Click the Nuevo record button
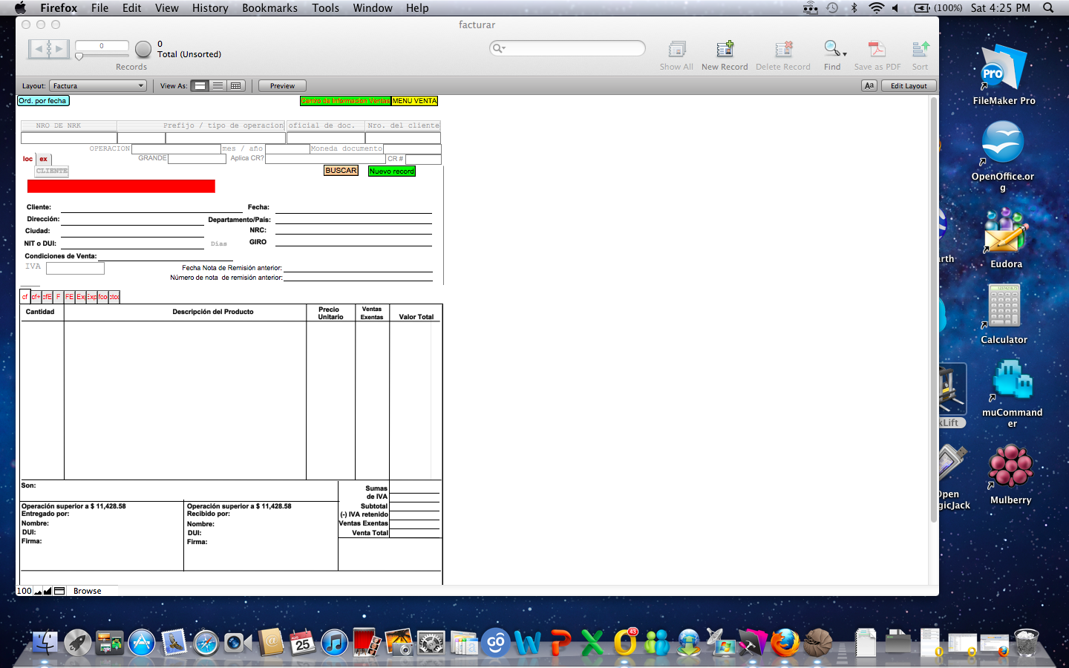Screen dimensions: 1069x668 392,171
